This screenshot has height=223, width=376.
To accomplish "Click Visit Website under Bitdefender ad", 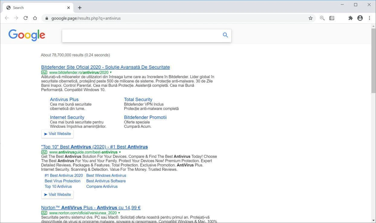I will [57, 134].
